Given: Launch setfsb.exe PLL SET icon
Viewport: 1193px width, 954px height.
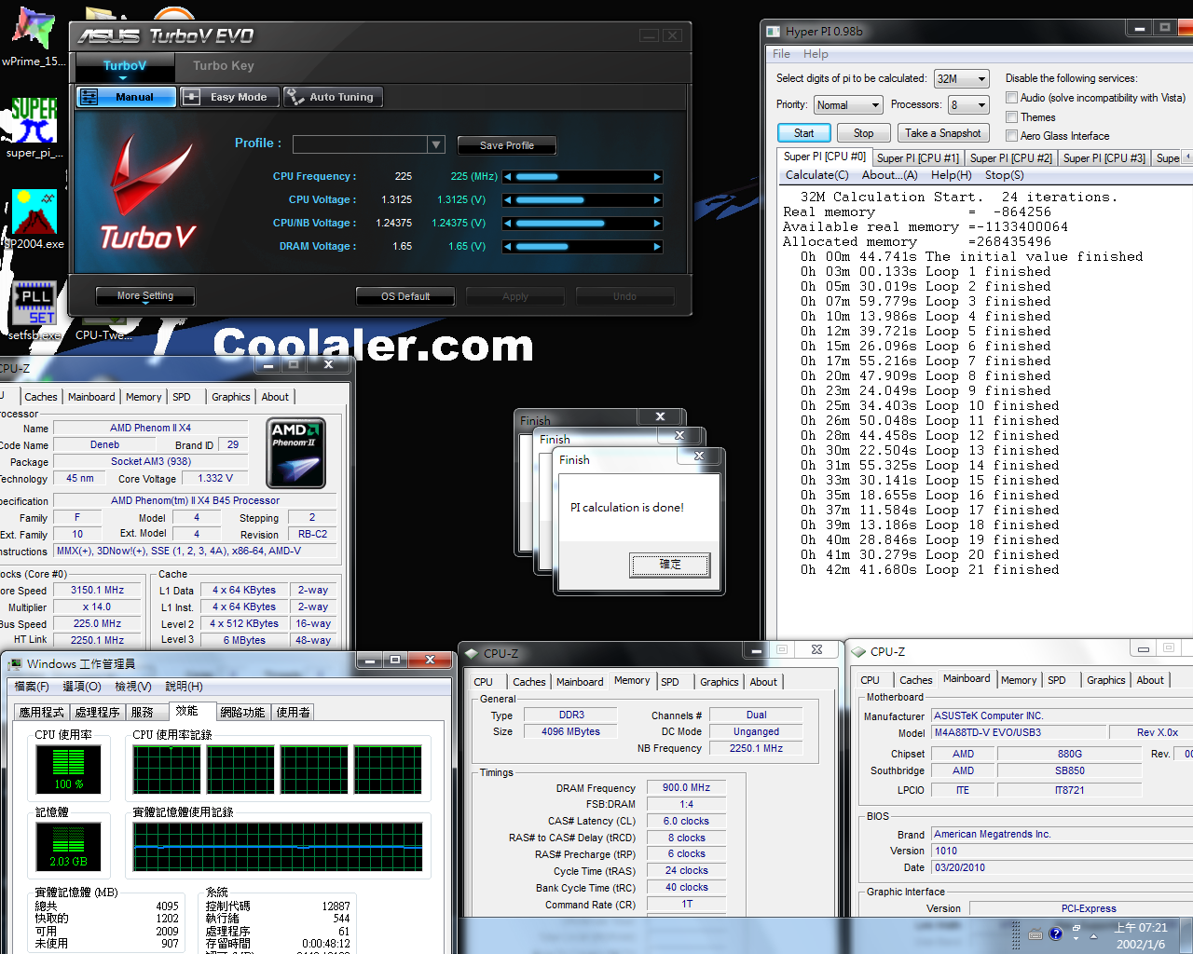Looking at the screenshot, I should point(34,310).
